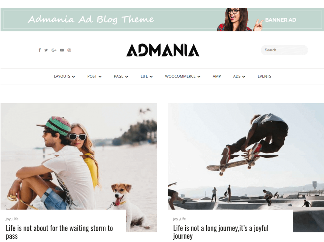This screenshot has width=324, height=242.
Task: Open the 'waiting storm to pass' article title
Action: coord(59,232)
